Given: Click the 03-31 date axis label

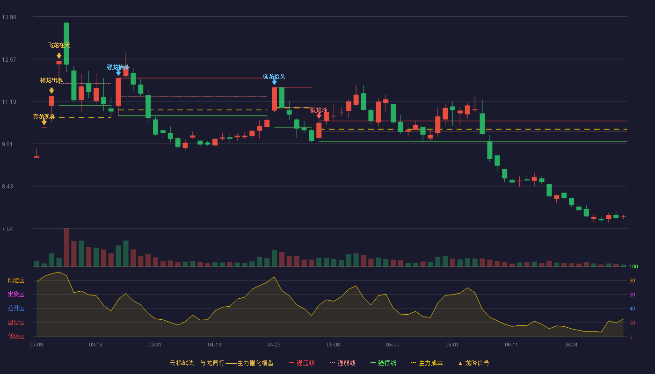Looking at the screenshot, I should pos(155,345).
